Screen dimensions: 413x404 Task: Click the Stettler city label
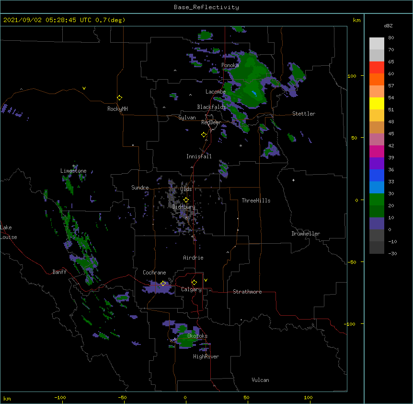pos(304,114)
